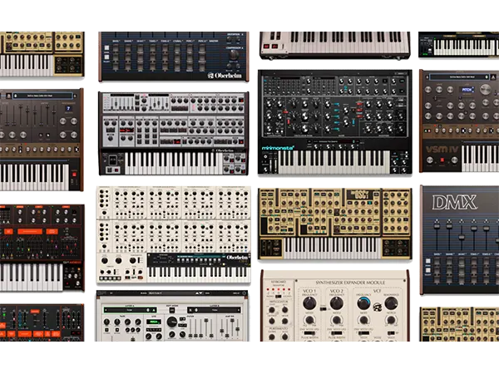
Task: Click the VCO 1 frequency knob
Action: coord(309,303)
